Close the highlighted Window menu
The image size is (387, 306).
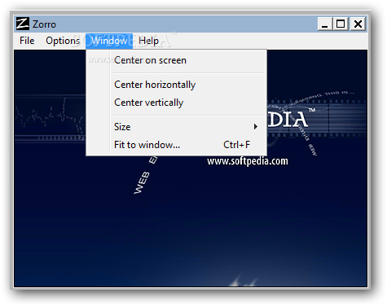click(x=109, y=41)
